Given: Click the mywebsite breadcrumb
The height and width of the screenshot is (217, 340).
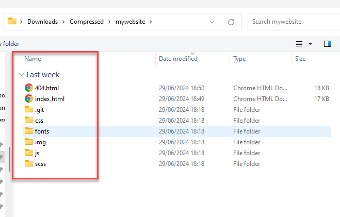Looking at the screenshot, I should pos(131,22).
